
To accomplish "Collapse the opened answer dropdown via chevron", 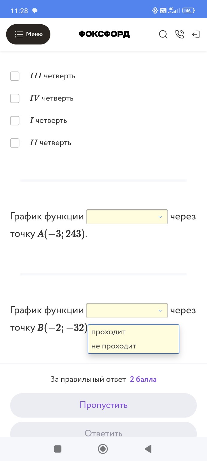I will (x=160, y=310).
